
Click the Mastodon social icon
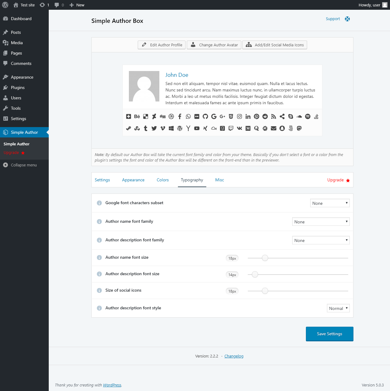click(x=299, y=128)
